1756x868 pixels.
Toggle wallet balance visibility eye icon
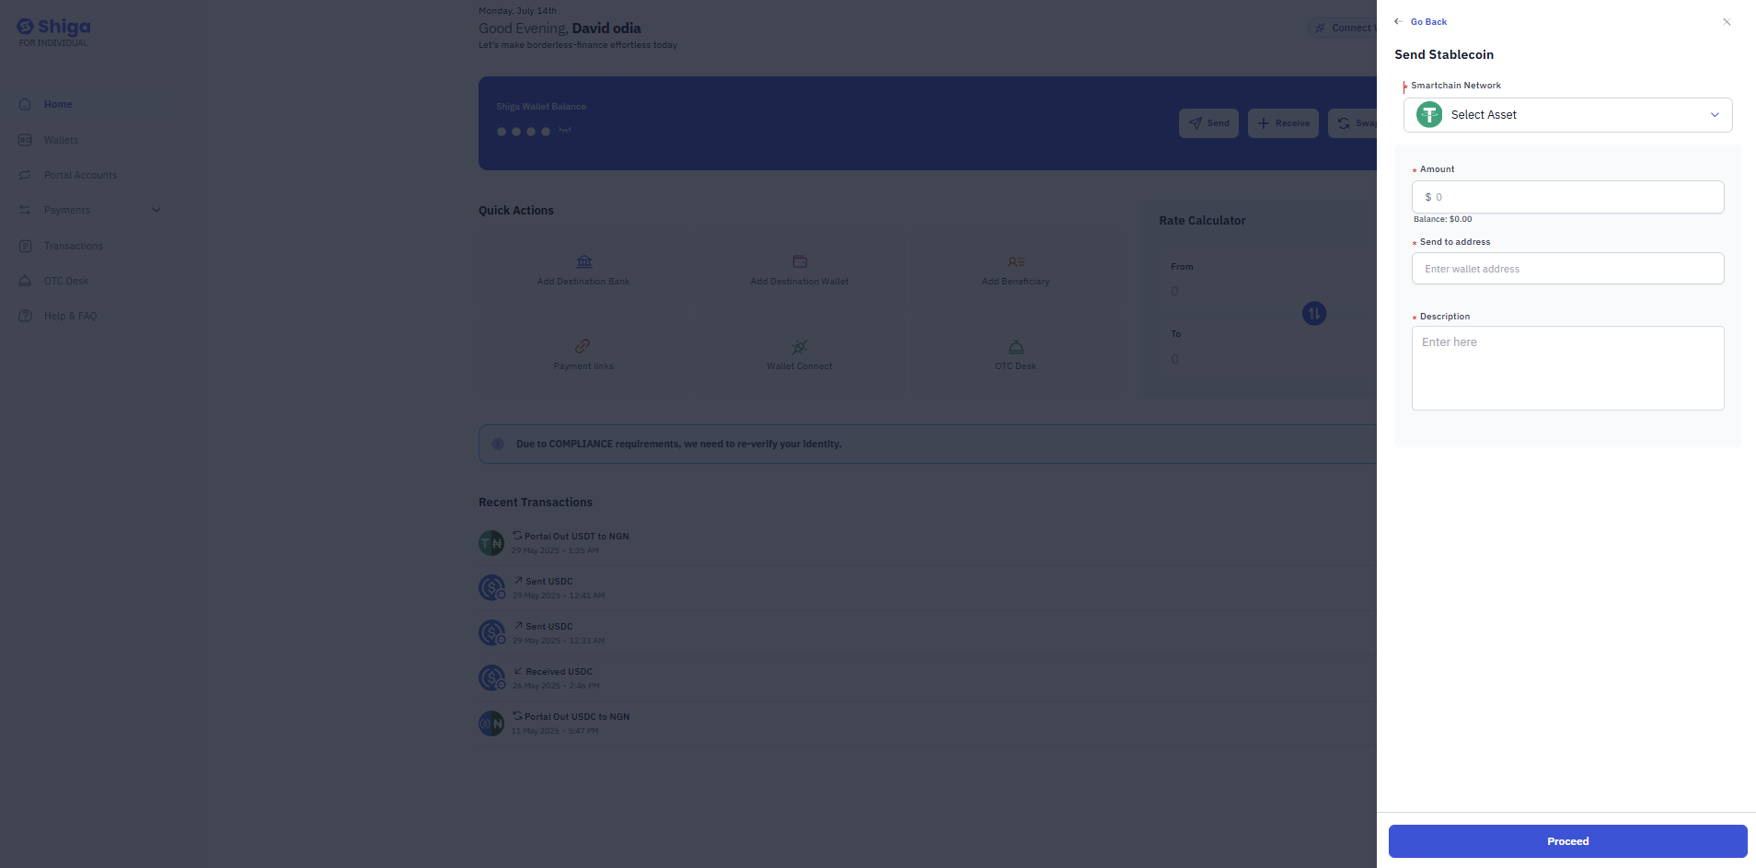click(565, 131)
